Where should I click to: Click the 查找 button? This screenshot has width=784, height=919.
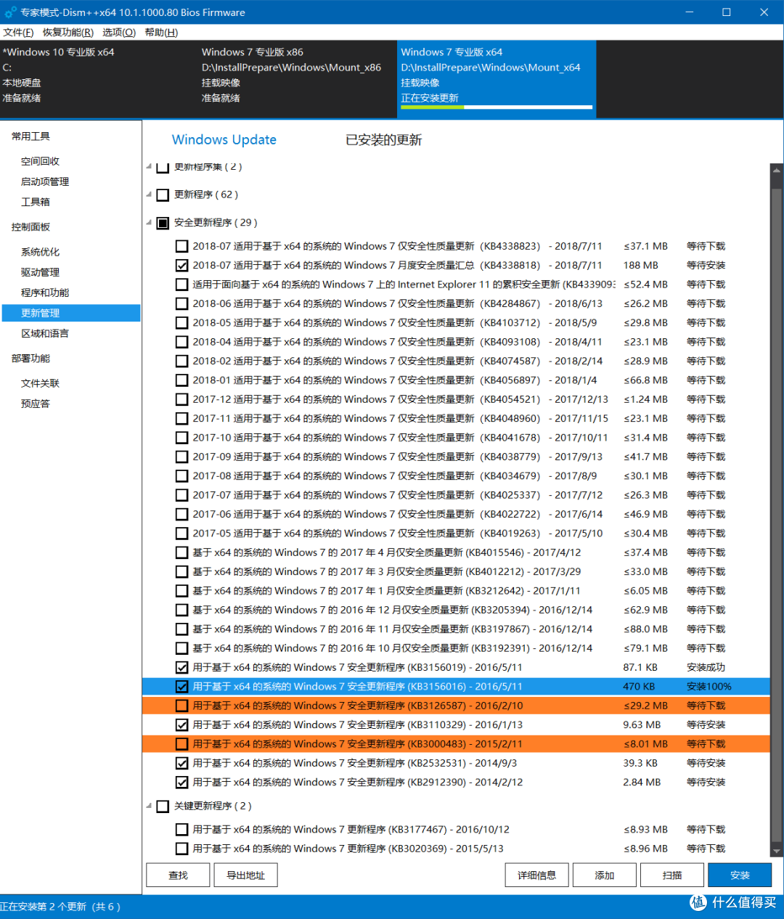pyautogui.click(x=178, y=875)
